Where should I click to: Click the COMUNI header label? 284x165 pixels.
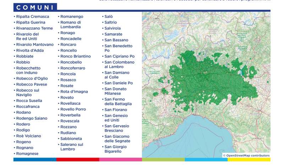[35, 7]
